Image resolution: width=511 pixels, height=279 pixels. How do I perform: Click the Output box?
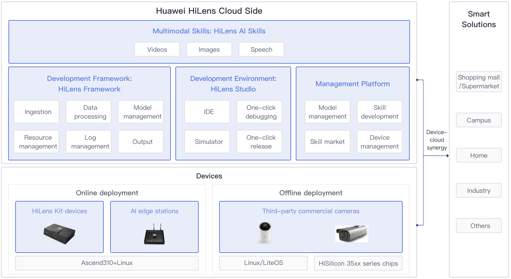(x=141, y=142)
